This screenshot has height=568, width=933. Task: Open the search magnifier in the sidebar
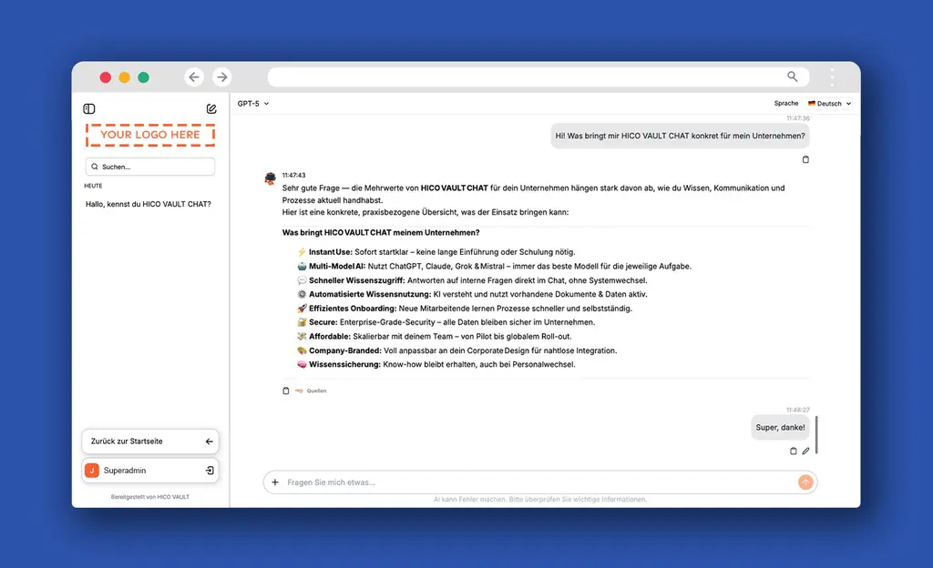point(95,167)
